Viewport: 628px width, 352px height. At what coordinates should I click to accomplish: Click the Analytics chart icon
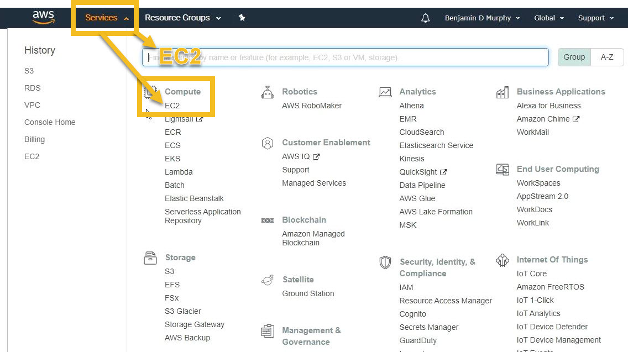385,92
